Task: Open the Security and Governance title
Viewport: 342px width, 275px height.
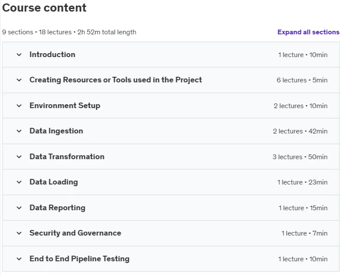Action: (x=75, y=233)
